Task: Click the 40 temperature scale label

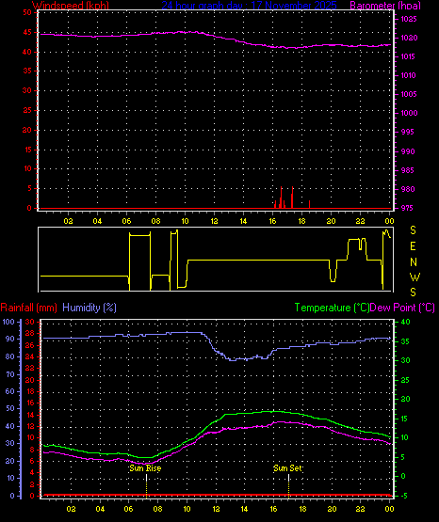Action: 405,322
